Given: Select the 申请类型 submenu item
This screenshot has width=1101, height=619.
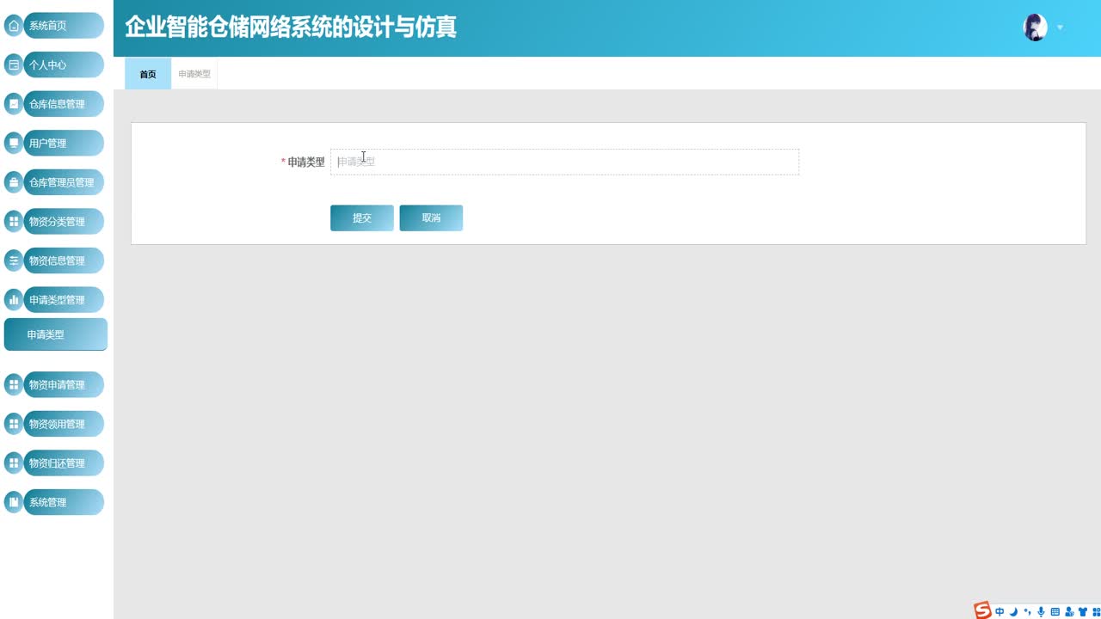Looking at the screenshot, I should [x=56, y=334].
